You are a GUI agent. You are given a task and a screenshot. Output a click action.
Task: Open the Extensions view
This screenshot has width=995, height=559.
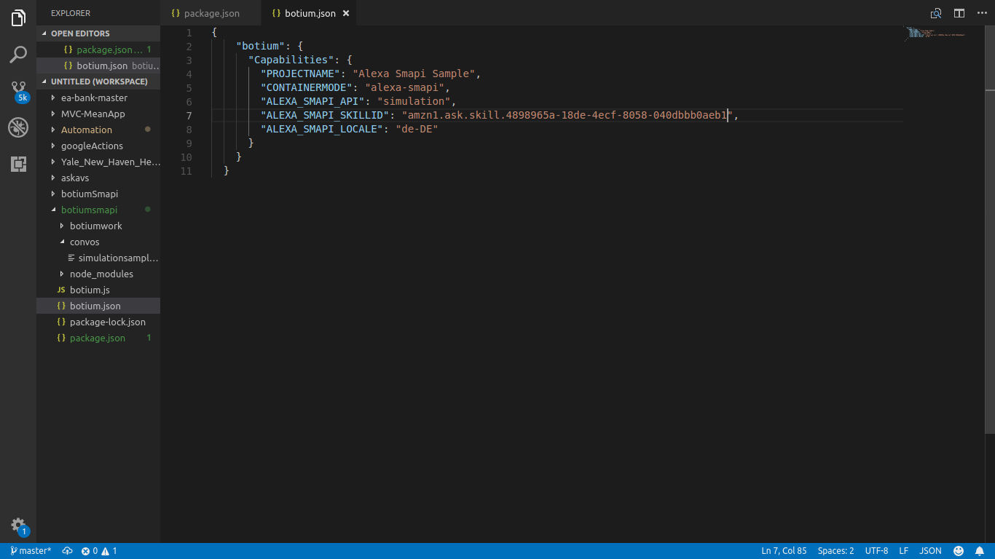(x=17, y=164)
